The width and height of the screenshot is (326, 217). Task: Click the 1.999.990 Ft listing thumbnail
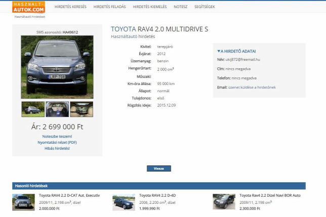(124, 202)
